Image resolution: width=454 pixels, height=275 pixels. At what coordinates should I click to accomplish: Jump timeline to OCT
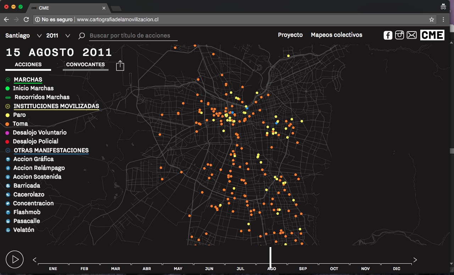pos(334,269)
